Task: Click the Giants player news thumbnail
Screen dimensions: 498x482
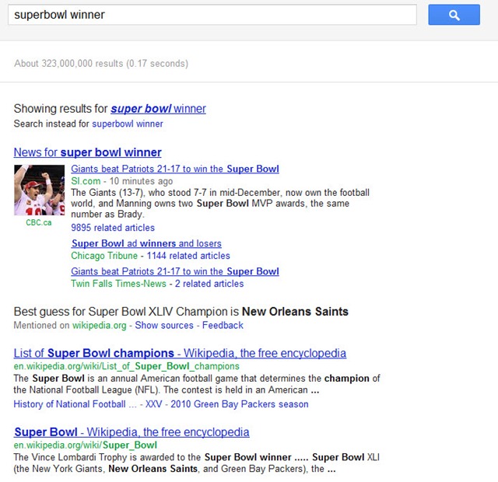Action: pyautogui.click(x=39, y=190)
